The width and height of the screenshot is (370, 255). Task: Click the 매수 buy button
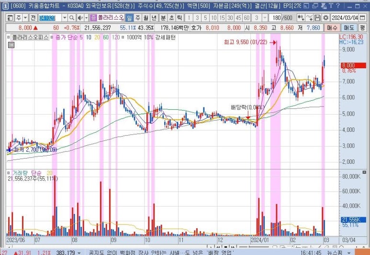click(x=332, y=28)
